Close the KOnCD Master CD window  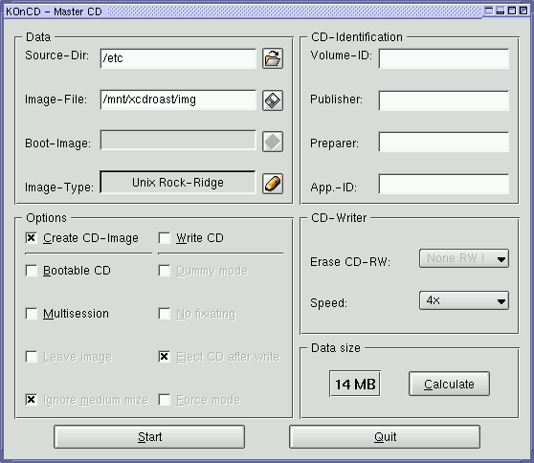pos(523,11)
